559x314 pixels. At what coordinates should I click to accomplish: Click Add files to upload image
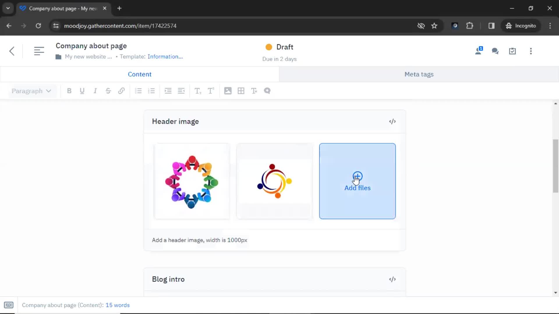(358, 181)
